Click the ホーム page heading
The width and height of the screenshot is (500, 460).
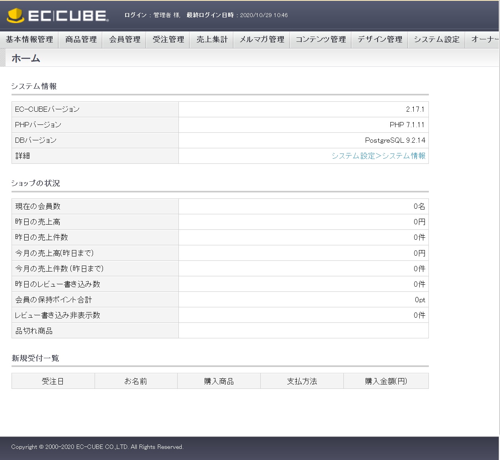pos(26,58)
